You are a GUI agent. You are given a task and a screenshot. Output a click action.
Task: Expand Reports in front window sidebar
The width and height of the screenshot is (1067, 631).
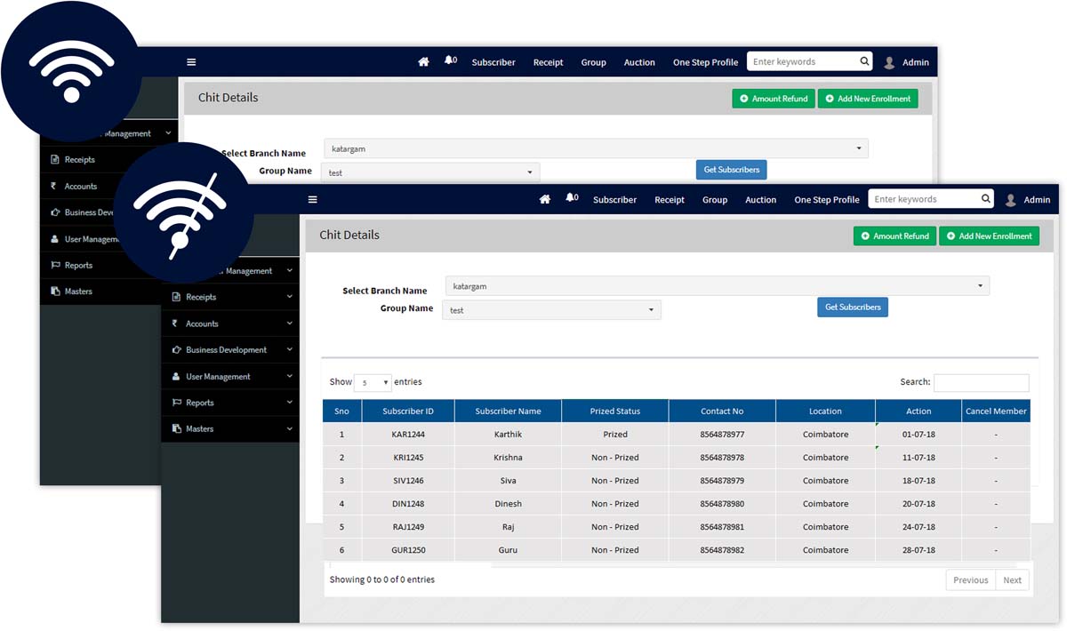[x=290, y=403]
